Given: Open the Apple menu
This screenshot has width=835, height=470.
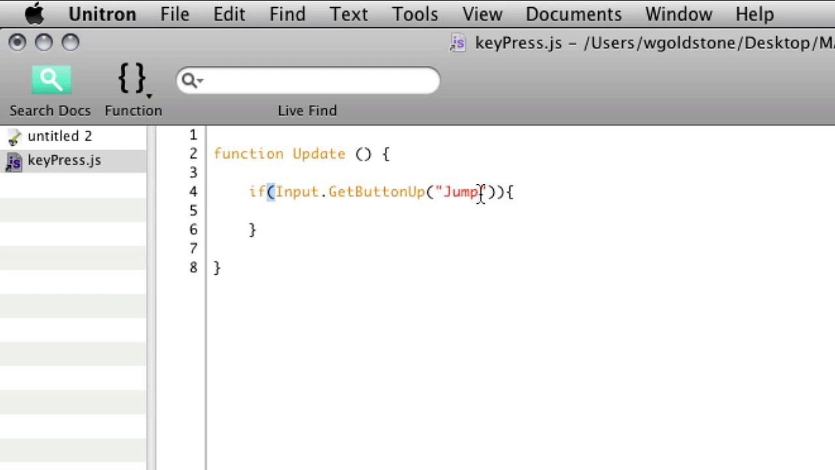Looking at the screenshot, I should click(34, 14).
